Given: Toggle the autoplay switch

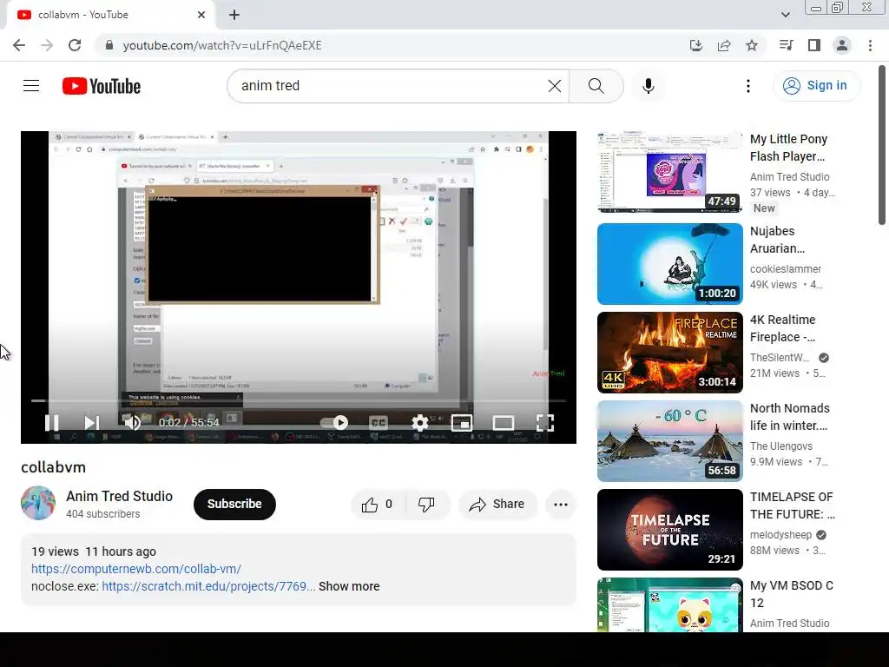Looking at the screenshot, I should pyautogui.click(x=334, y=423).
